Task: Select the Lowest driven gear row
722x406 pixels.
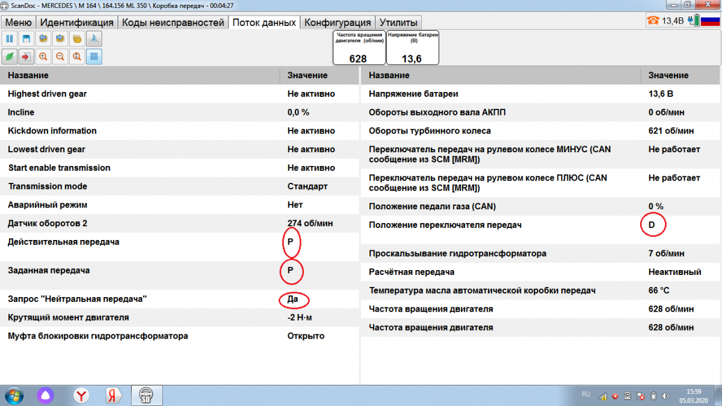Action: click(x=179, y=149)
